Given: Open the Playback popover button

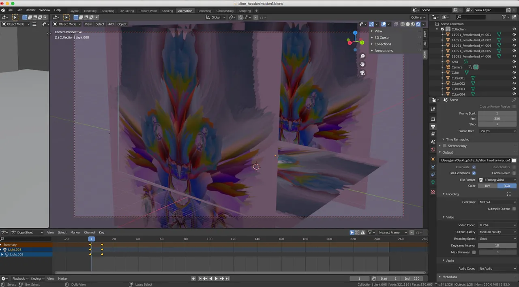Looking at the screenshot, I should [x=20, y=278].
